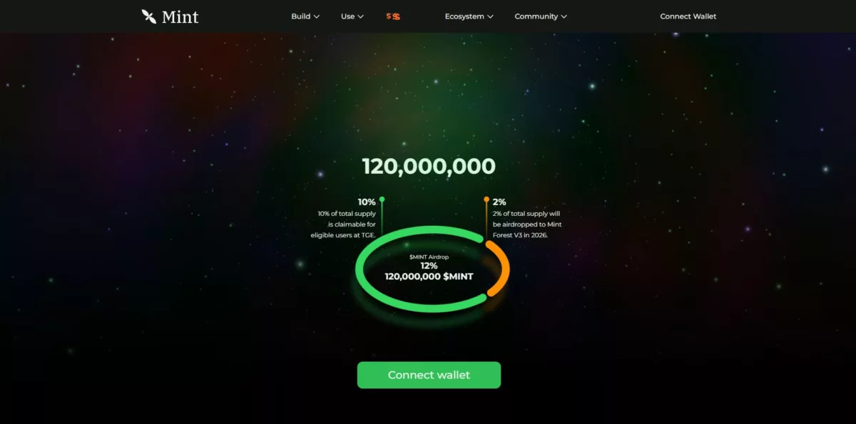Expand the Build dropdown chevron
Screen dimensions: 856x424
point(316,16)
